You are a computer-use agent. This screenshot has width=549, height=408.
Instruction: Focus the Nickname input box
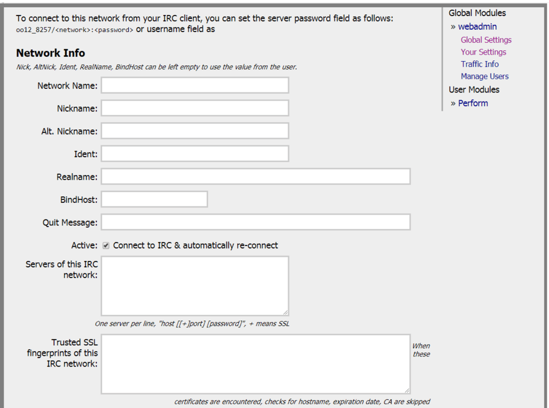[194, 107]
